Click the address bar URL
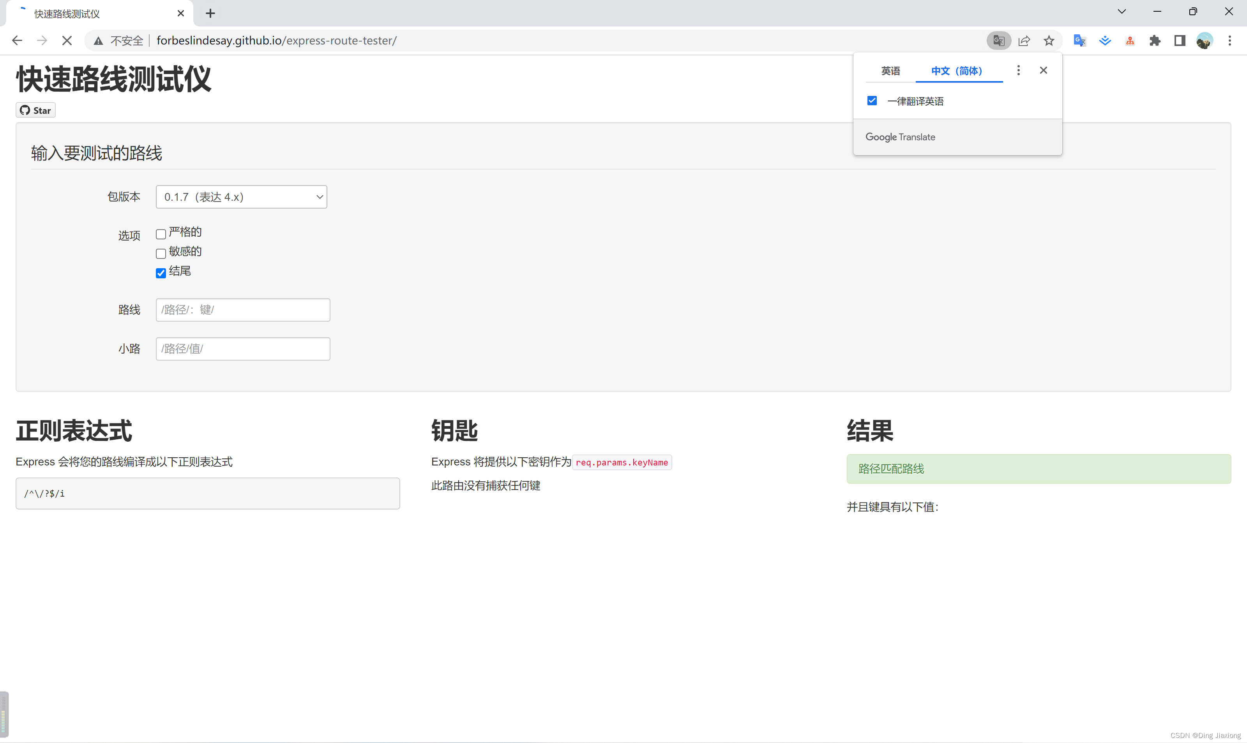 click(x=277, y=41)
